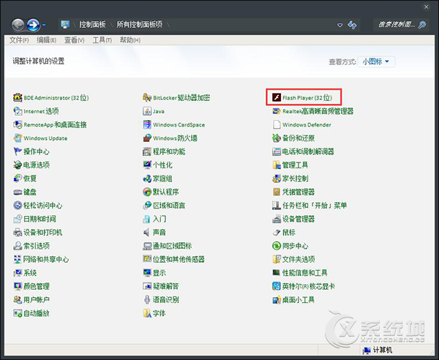439x360 pixels.
Task: Open recent pages dropdown beside forward button
Action: 44,25
